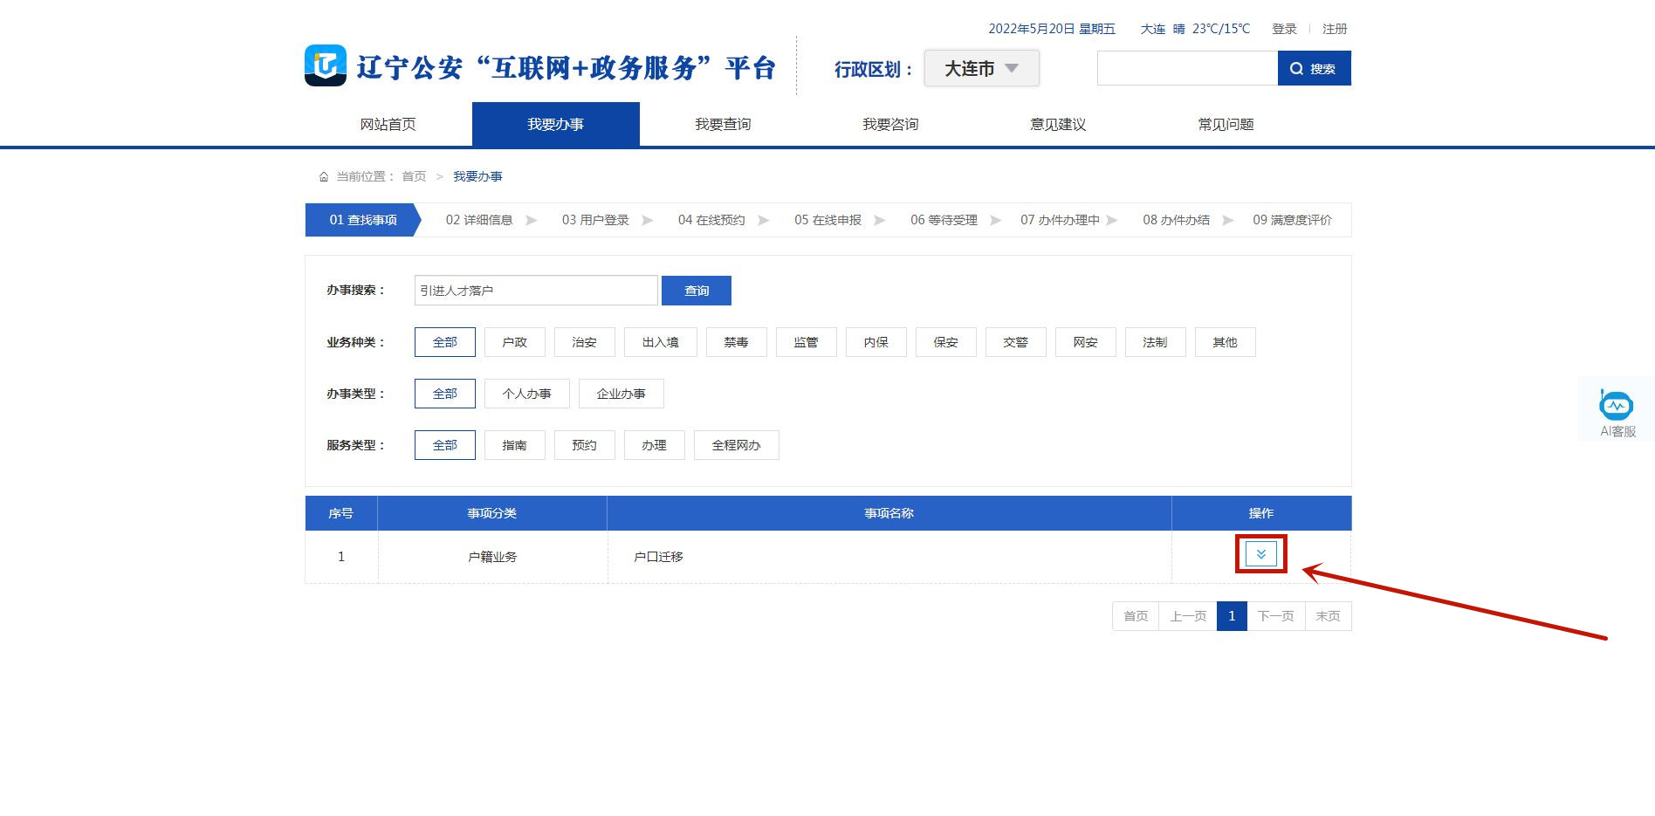Click step 02 详细信息 in progress bar
The width and height of the screenshot is (1655, 816).
coord(479,220)
